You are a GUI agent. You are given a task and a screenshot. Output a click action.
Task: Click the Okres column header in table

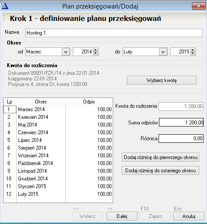(41, 102)
